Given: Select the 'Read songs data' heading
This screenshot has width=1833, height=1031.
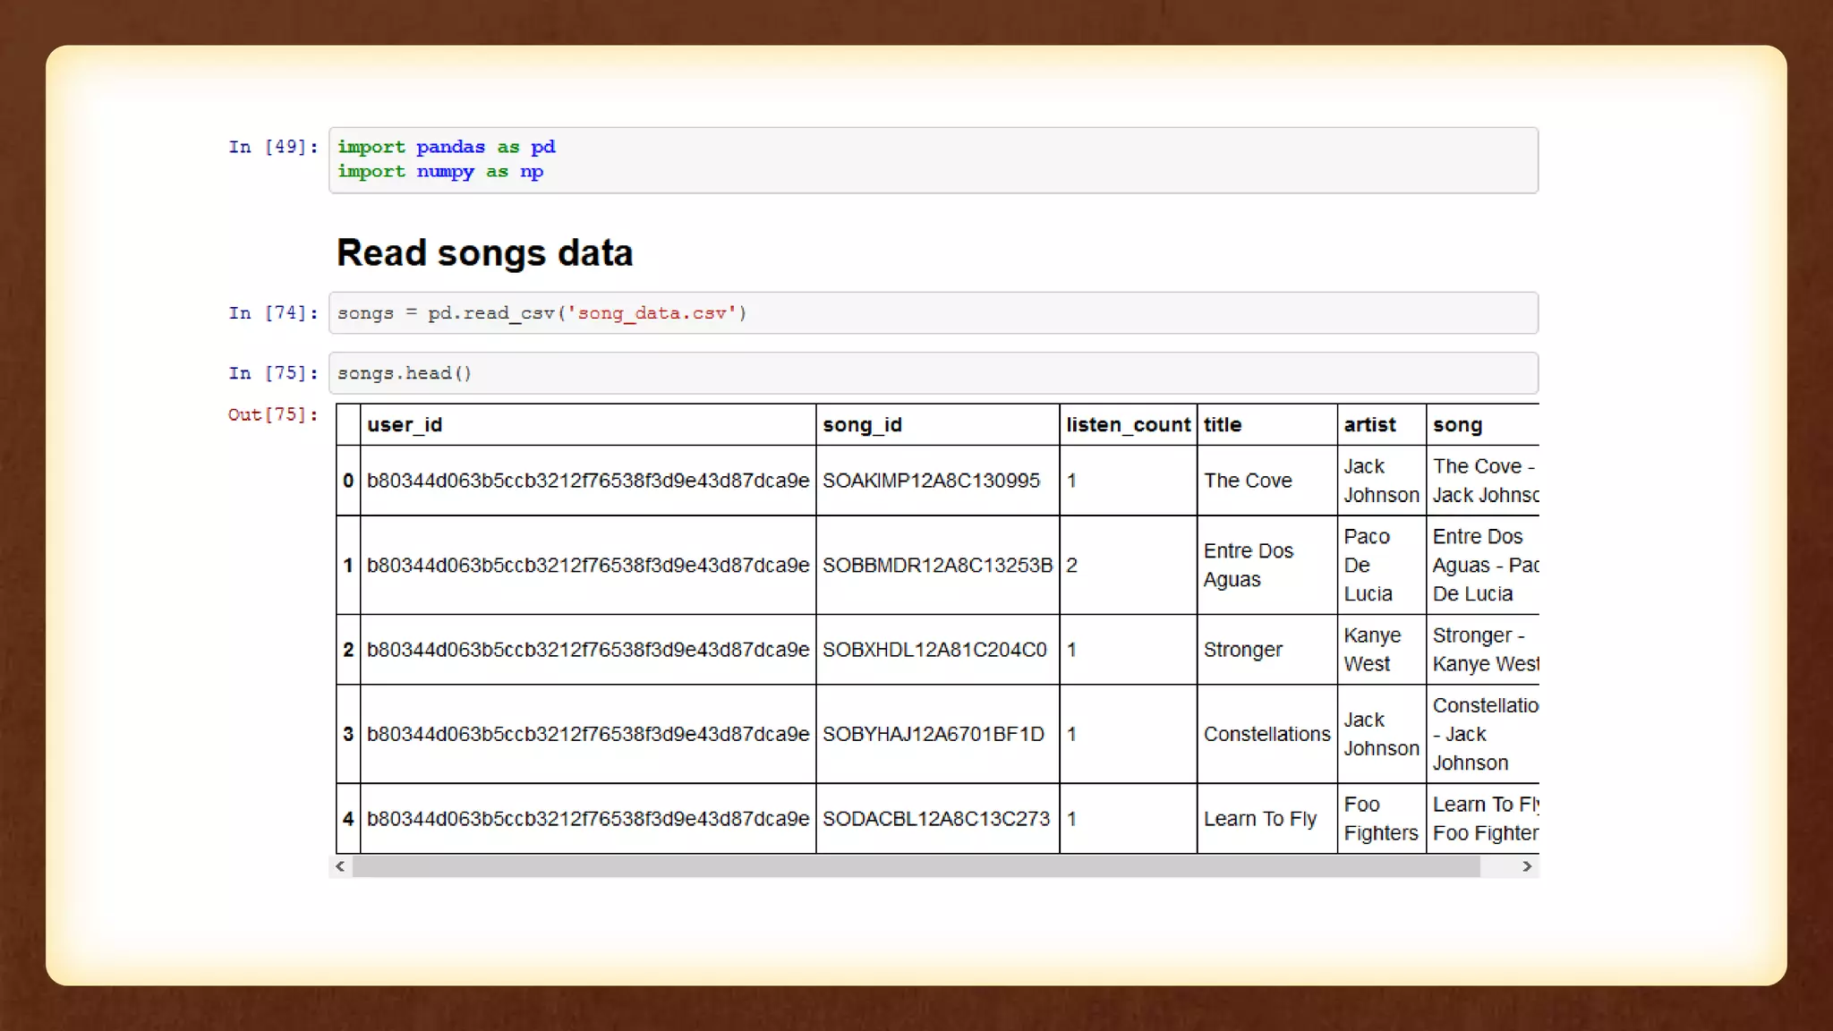Looking at the screenshot, I should 484,253.
